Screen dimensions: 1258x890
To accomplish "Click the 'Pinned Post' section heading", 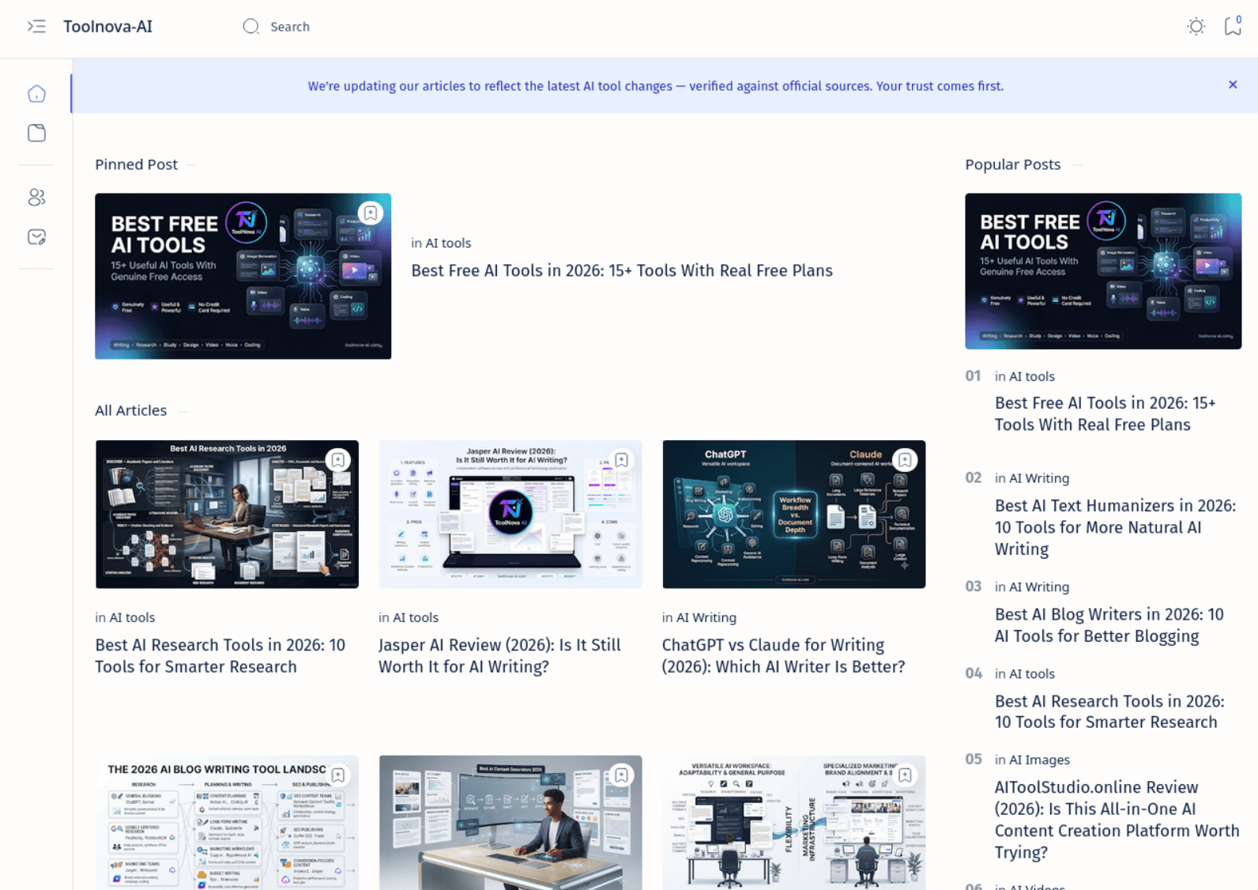I will (136, 164).
